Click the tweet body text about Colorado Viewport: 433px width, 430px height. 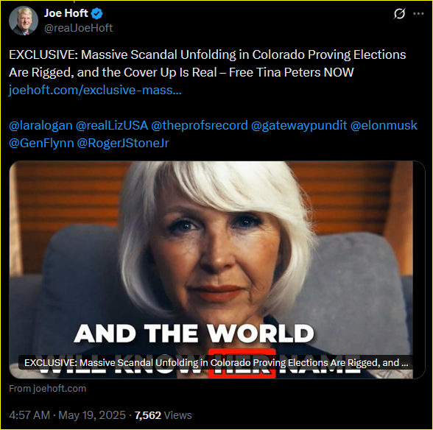208,63
